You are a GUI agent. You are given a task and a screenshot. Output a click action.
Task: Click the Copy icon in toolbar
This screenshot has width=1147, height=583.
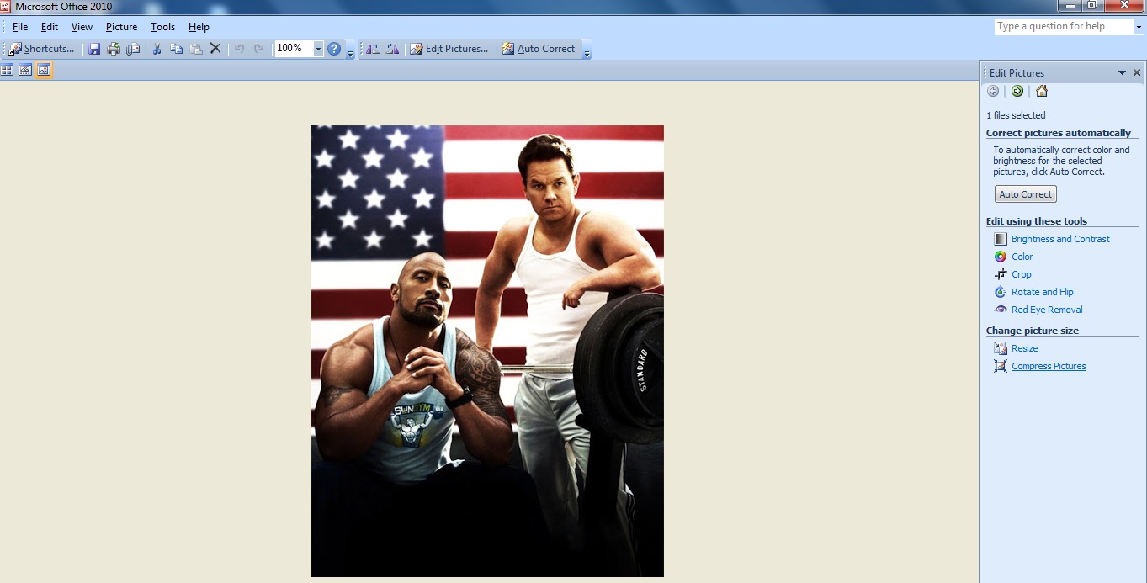[177, 49]
